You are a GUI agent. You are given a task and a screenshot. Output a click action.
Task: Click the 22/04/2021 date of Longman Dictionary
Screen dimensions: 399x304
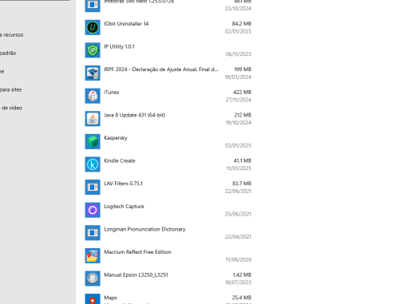point(238,237)
